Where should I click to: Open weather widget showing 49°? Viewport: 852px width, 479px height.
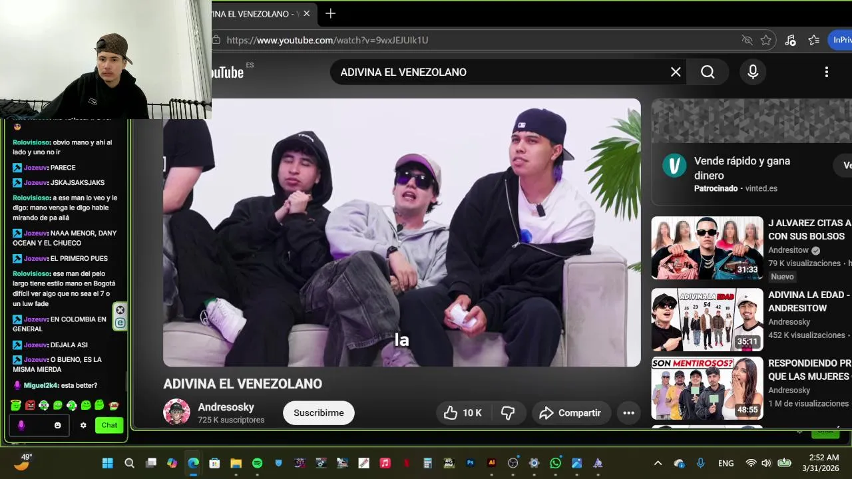tap(23, 463)
